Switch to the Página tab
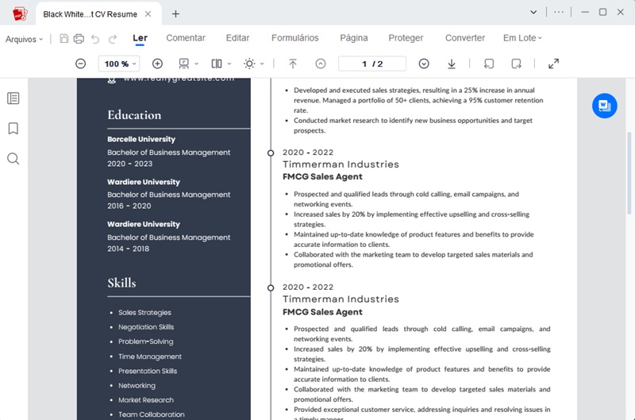Image resolution: width=635 pixels, height=420 pixels. point(354,37)
